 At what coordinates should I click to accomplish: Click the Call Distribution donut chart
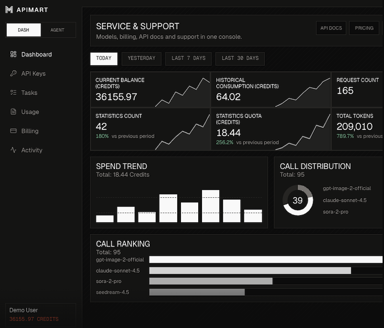coord(298,200)
